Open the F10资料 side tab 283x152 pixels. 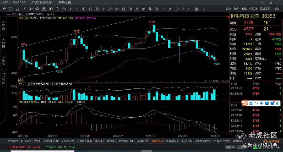tap(3, 78)
